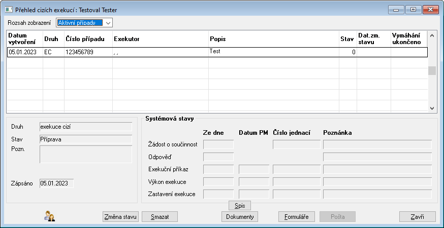Click the Pozn. notes text area

pos(86,154)
